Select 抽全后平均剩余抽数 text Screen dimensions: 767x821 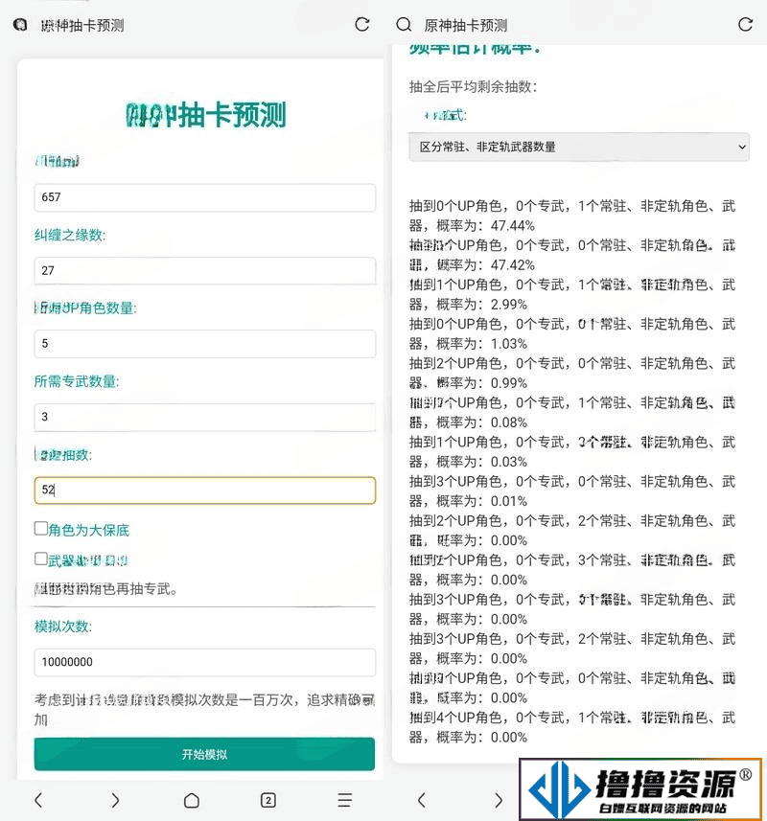click(473, 86)
